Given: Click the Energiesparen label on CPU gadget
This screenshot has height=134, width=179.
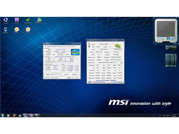Looking at the screenshot, I should pos(171,36).
